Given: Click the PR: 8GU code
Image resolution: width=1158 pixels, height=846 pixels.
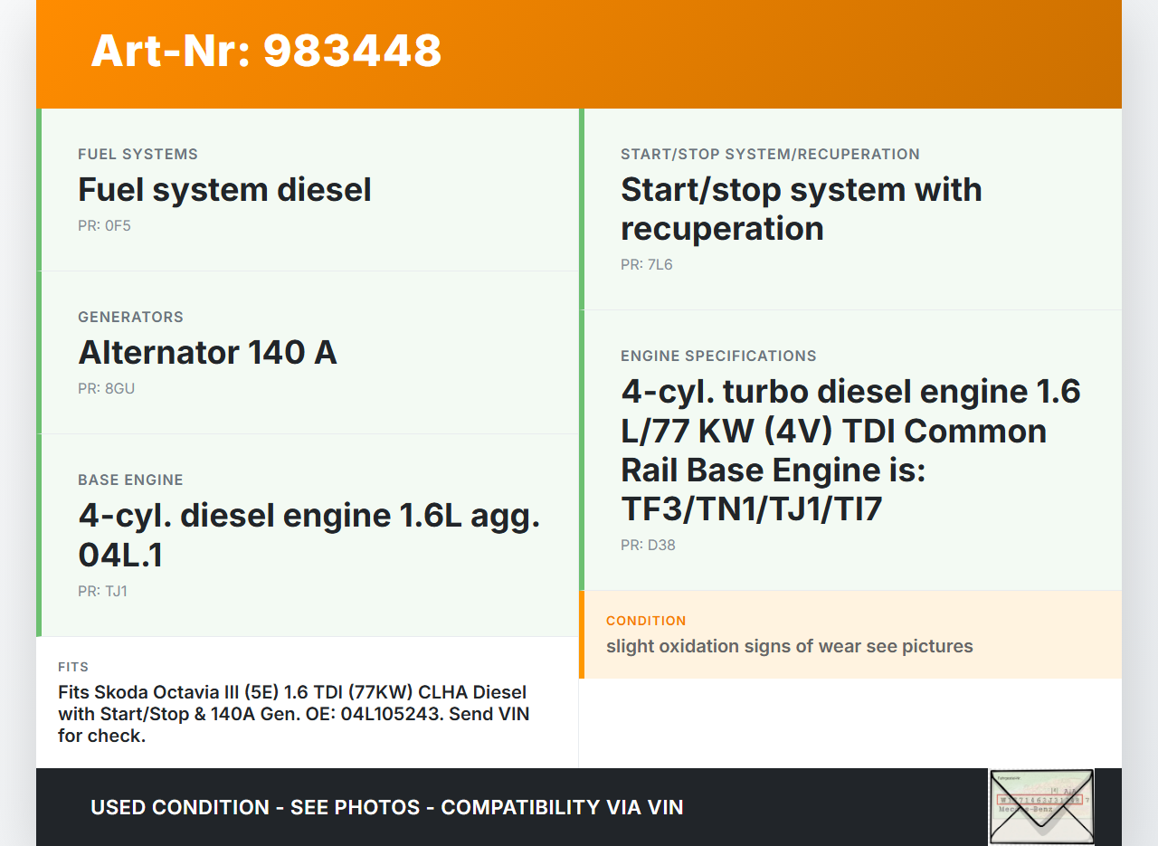Looking at the screenshot, I should (x=106, y=388).
